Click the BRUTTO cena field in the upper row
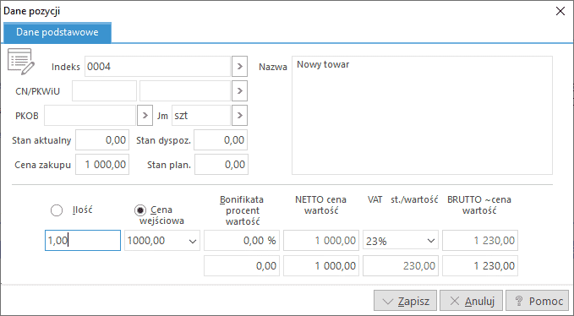Screen dimensions: 574x316 click(480, 240)
